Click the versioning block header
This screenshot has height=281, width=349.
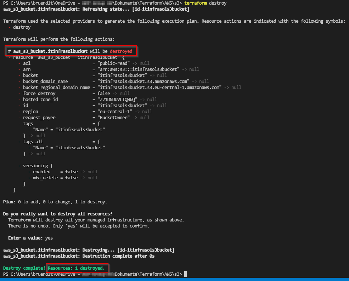pos(35,165)
